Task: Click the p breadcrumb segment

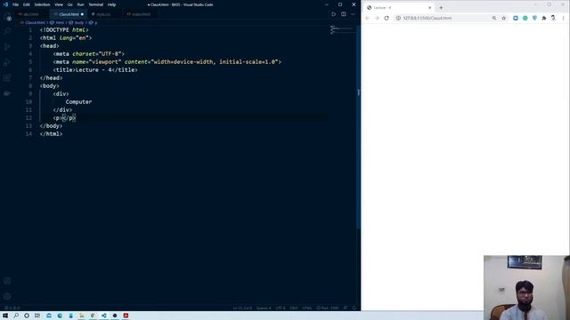Action: [x=96, y=22]
